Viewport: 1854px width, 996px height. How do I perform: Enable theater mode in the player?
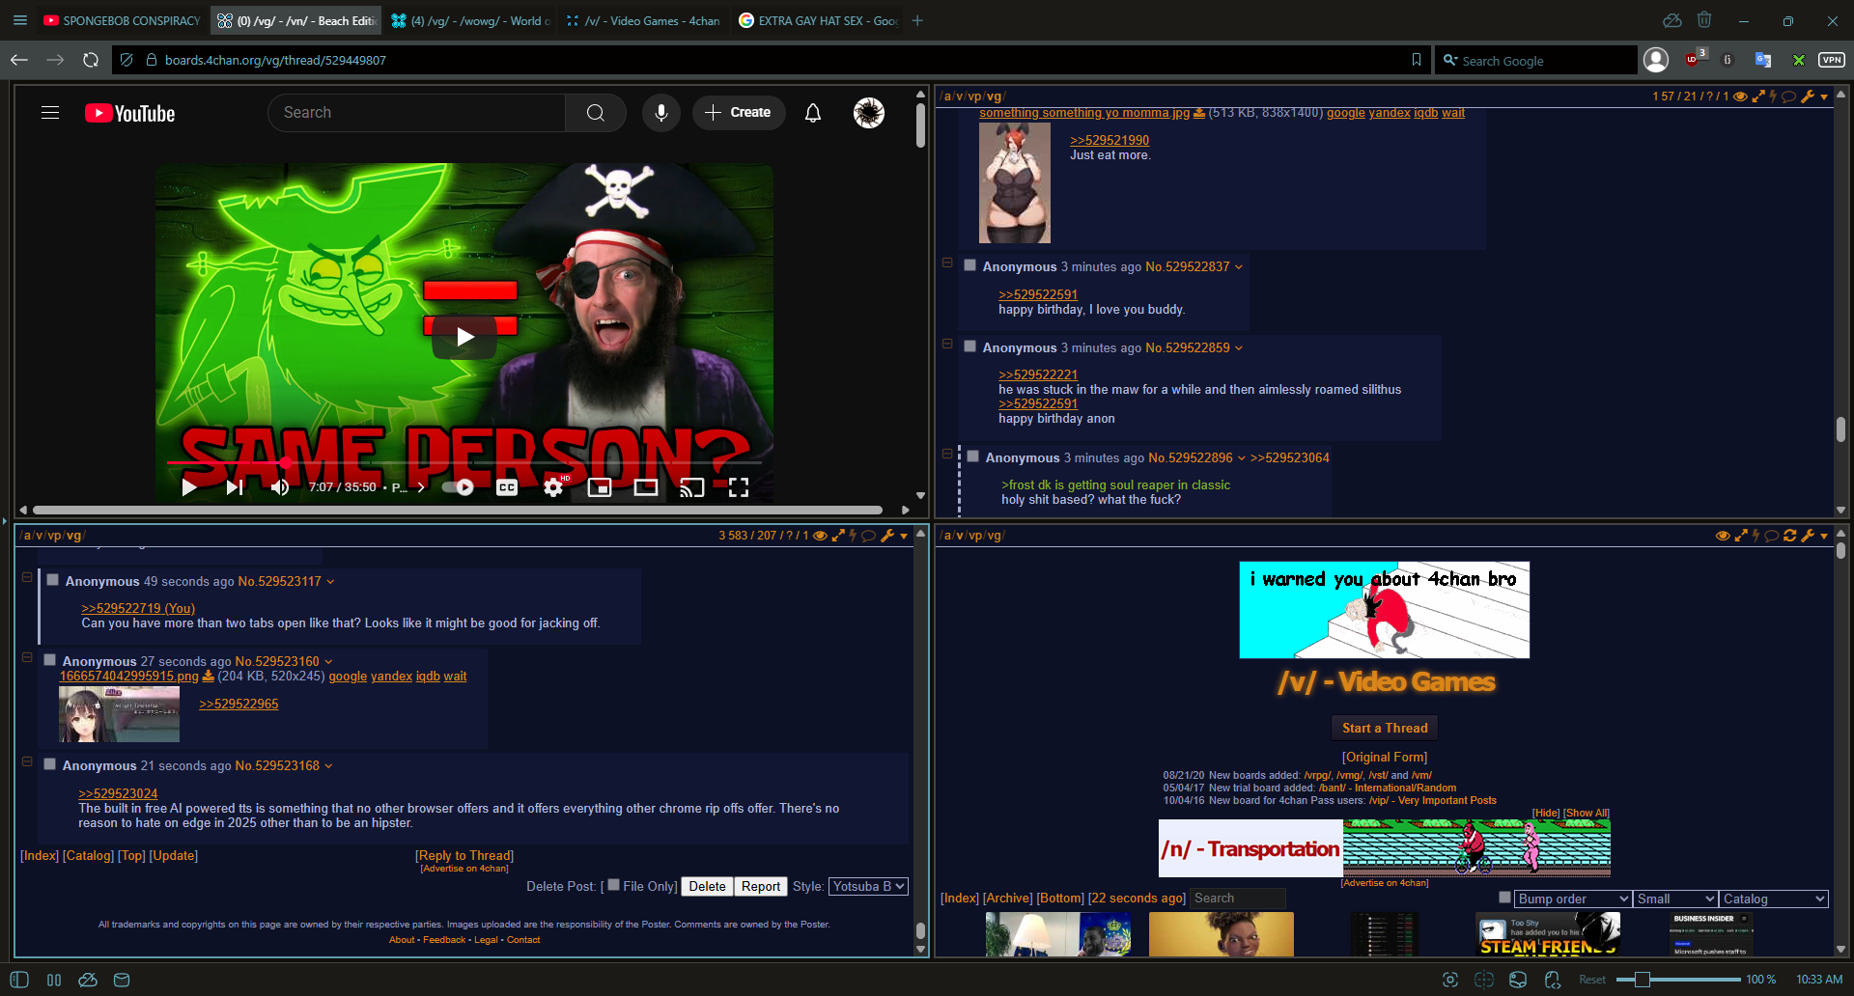[x=646, y=487]
